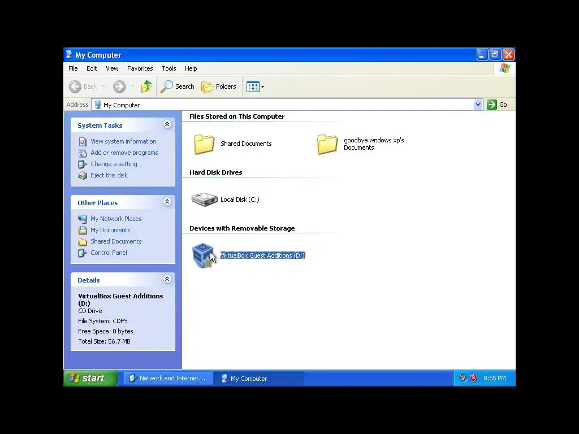Click the My Network Places icon
This screenshot has height=434, width=579.
pos(83,219)
